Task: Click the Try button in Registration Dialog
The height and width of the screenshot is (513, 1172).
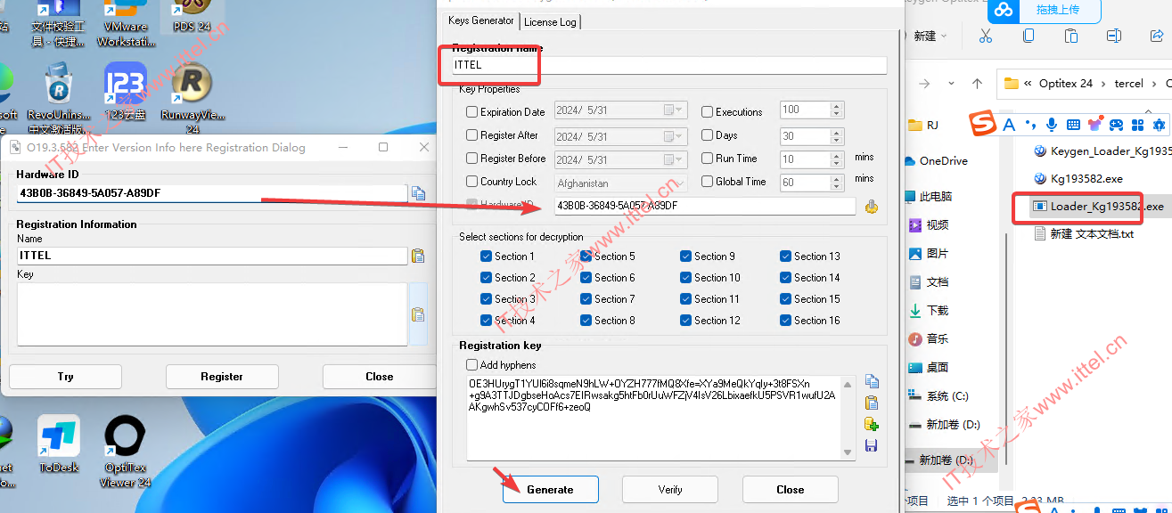Action: click(65, 377)
